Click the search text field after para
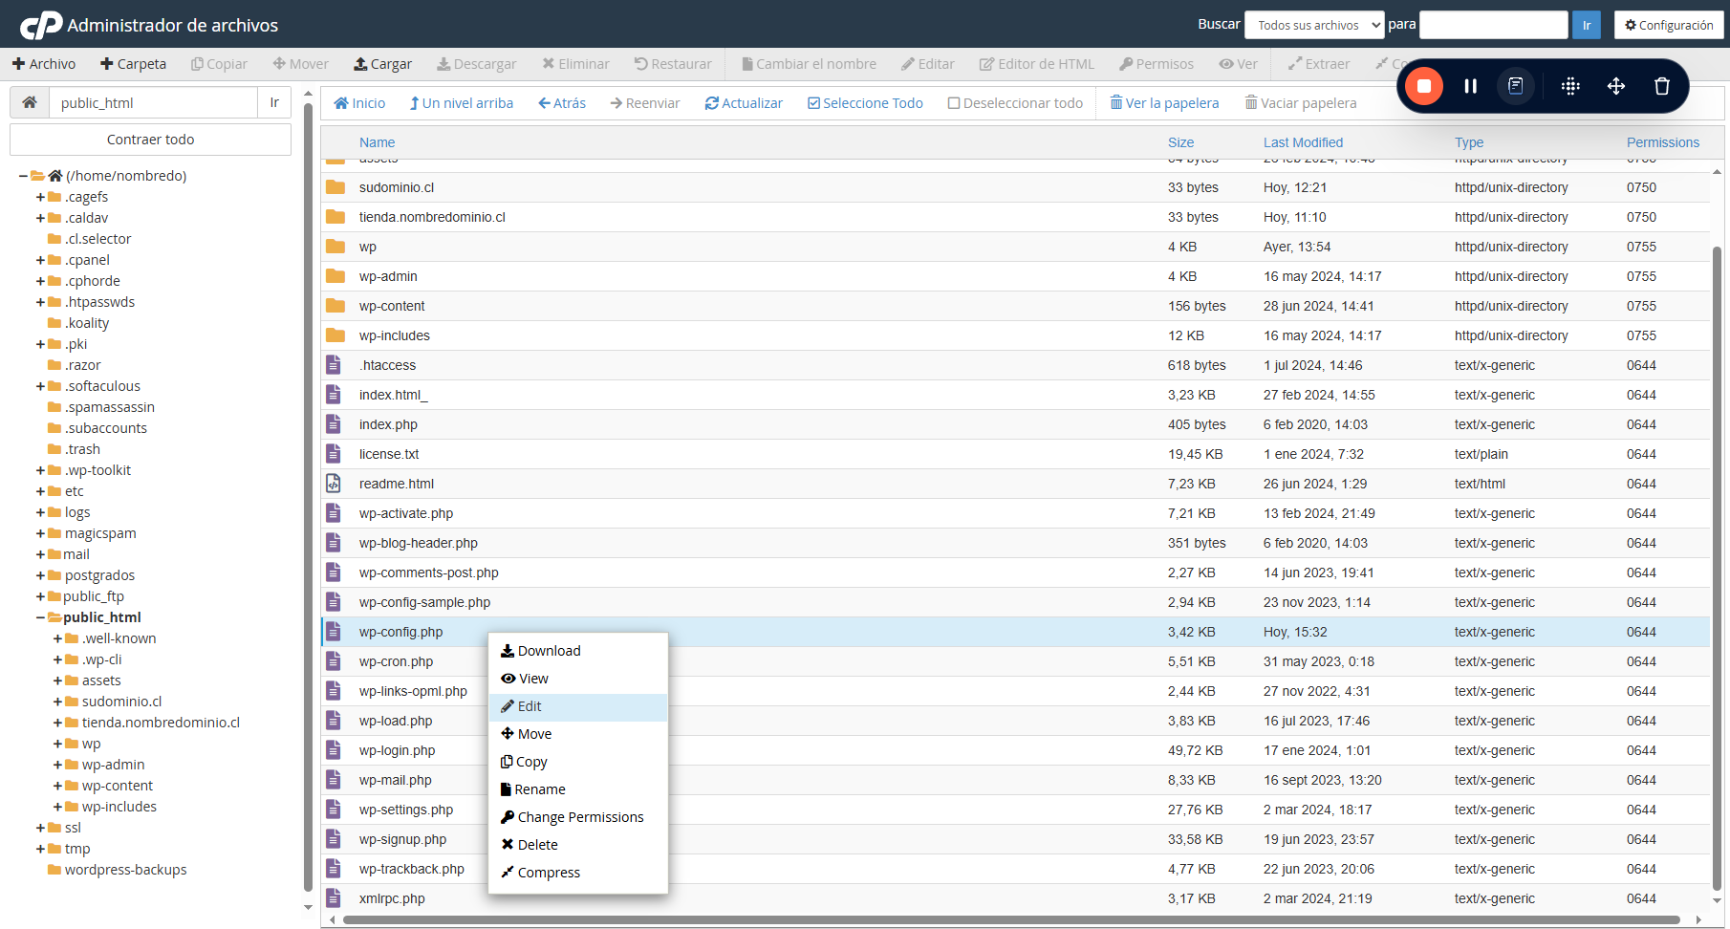1730x929 pixels. (1493, 25)
